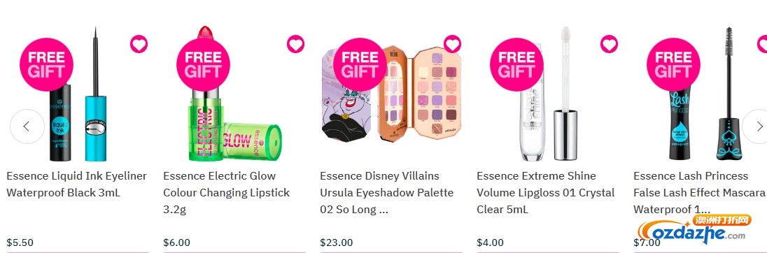The image size is (767, 253).
Task: Toggle wishlist heart for Electric Glow Lipstick
Action: click(295, 45)
